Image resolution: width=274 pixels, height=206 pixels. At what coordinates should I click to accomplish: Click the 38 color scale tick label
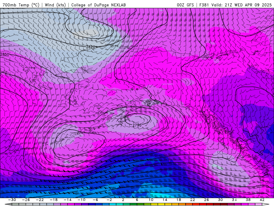pos(248,200)
